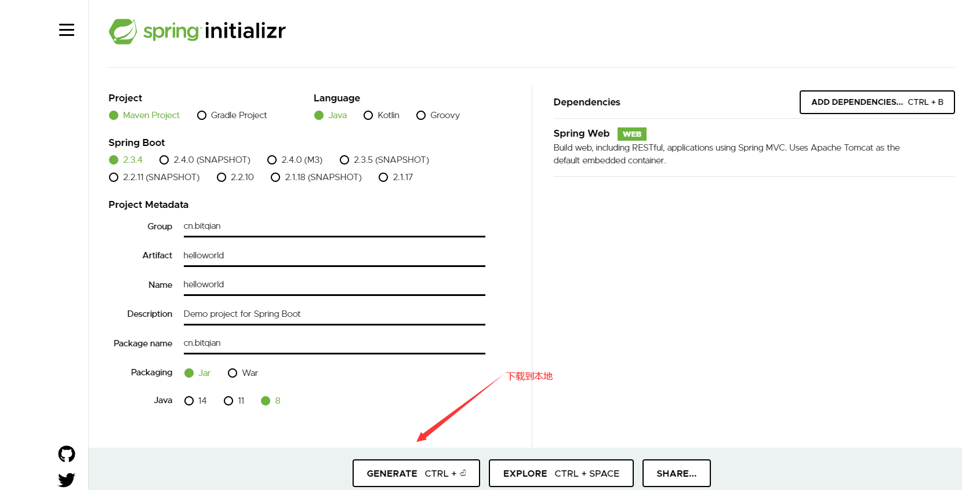
Task: Click Add Dependencies button
Action: pos(877,102)
